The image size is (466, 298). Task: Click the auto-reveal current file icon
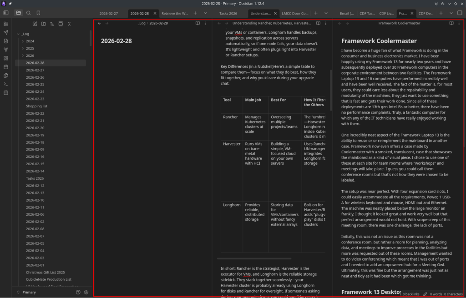click(61, 24)
